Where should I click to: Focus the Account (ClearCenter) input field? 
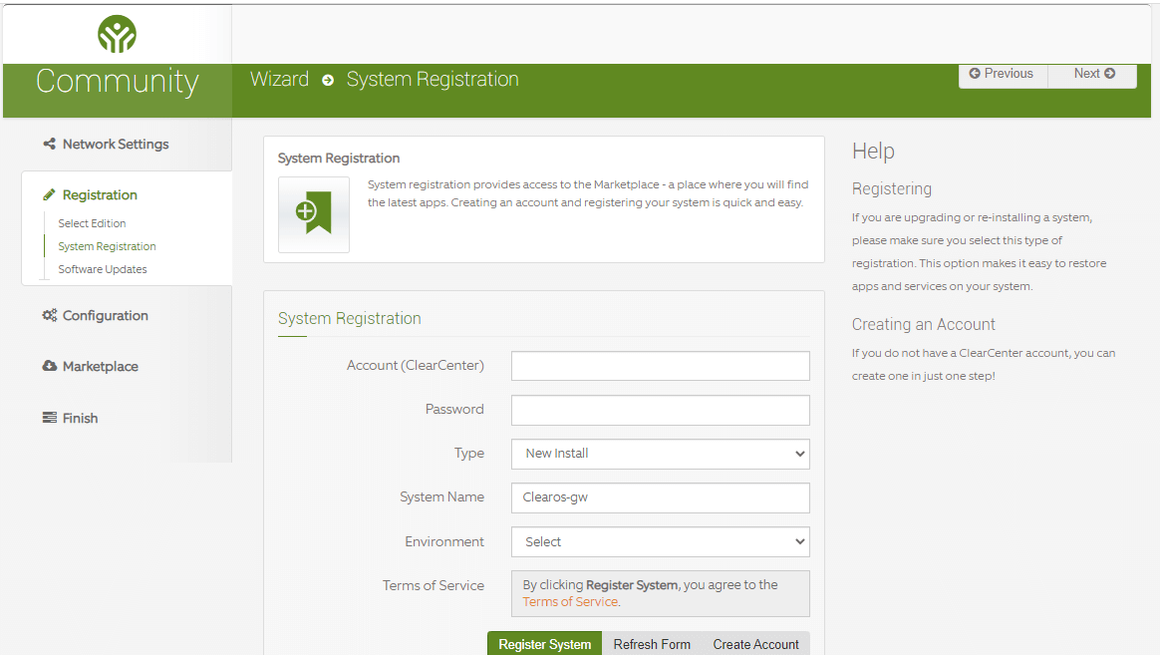[x=661, y=366]
